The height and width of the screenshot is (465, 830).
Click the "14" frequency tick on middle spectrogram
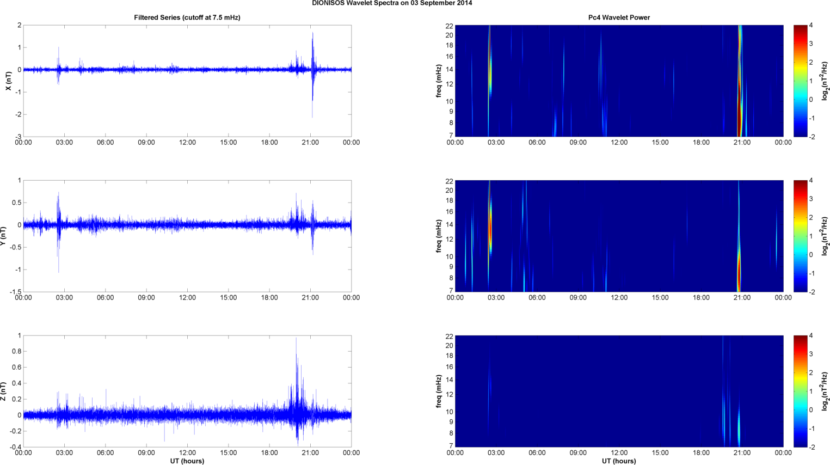450,225
